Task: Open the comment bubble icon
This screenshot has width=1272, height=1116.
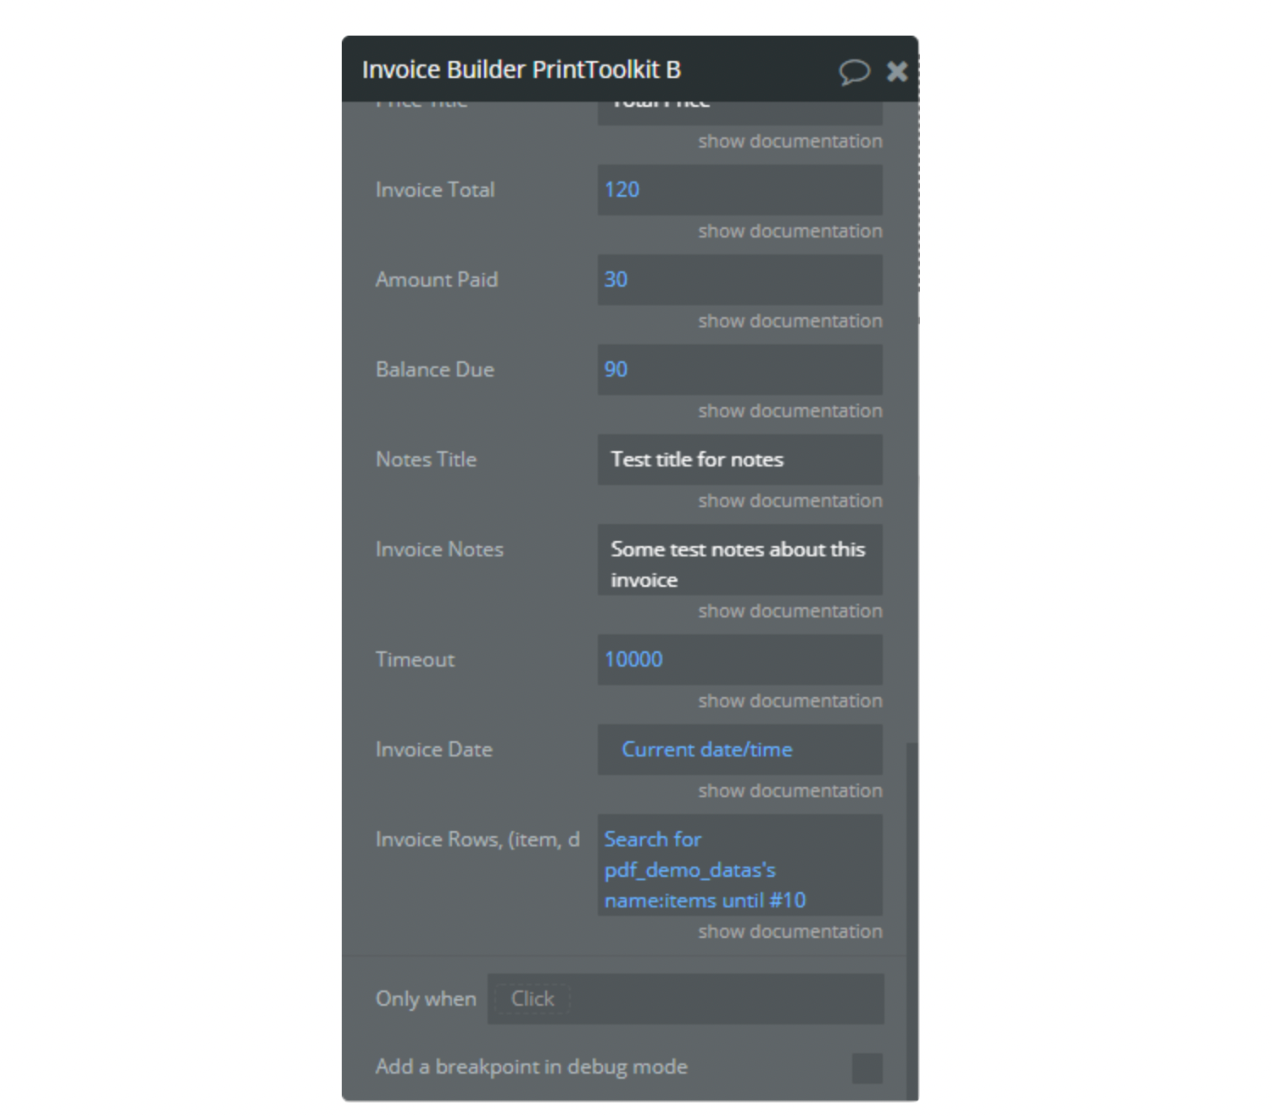Action: [854, 71]
